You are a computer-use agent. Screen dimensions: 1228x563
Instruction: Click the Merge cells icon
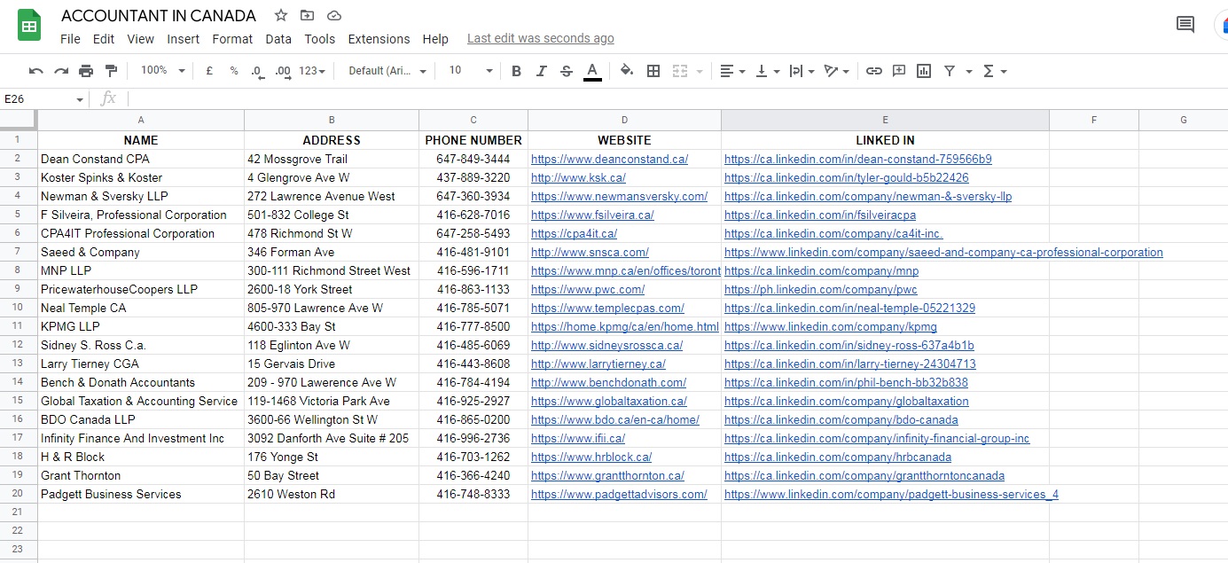tap(680, 71)
